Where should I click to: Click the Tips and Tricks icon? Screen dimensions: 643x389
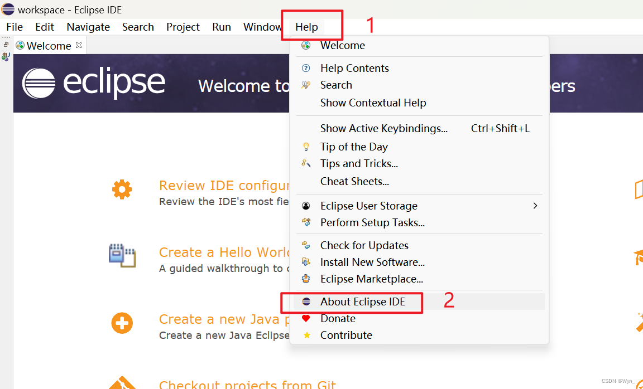306,163
